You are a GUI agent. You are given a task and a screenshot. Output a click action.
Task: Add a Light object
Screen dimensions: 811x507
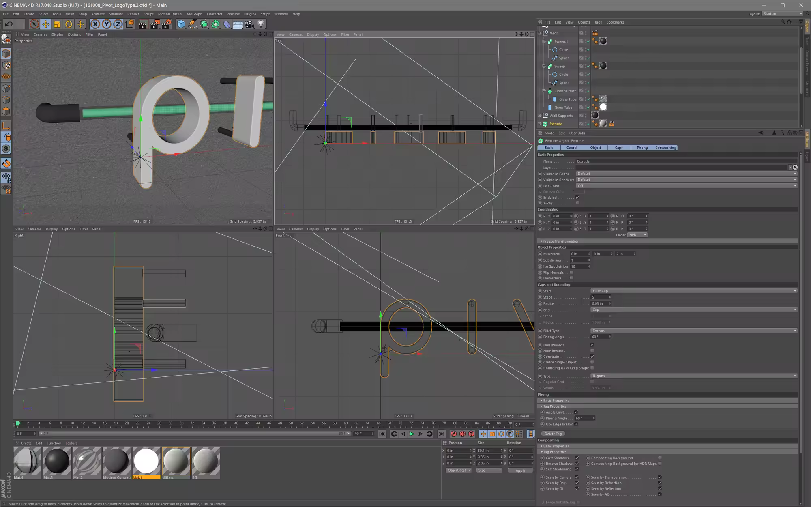[261, 24]
